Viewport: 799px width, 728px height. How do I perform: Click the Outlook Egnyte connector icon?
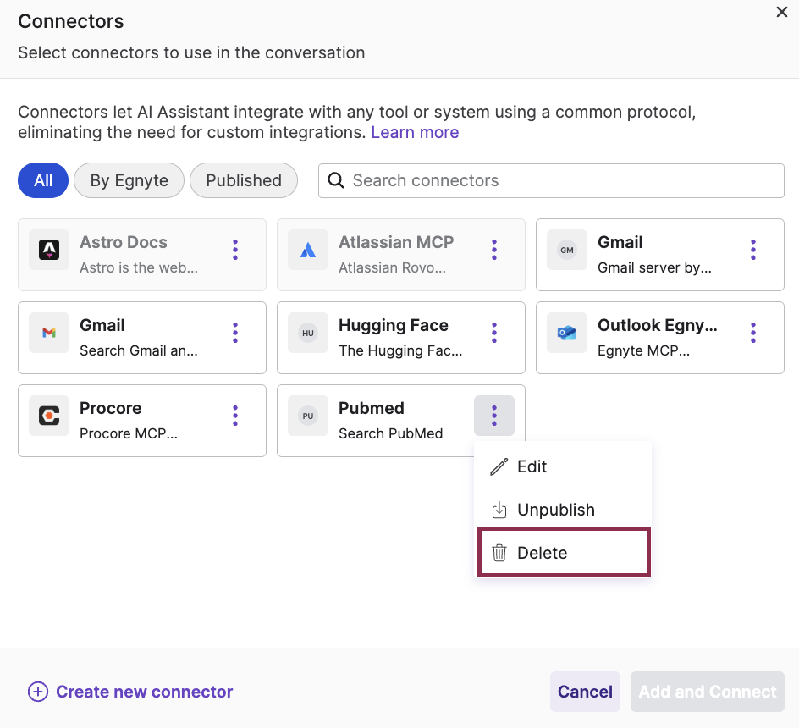566,333
